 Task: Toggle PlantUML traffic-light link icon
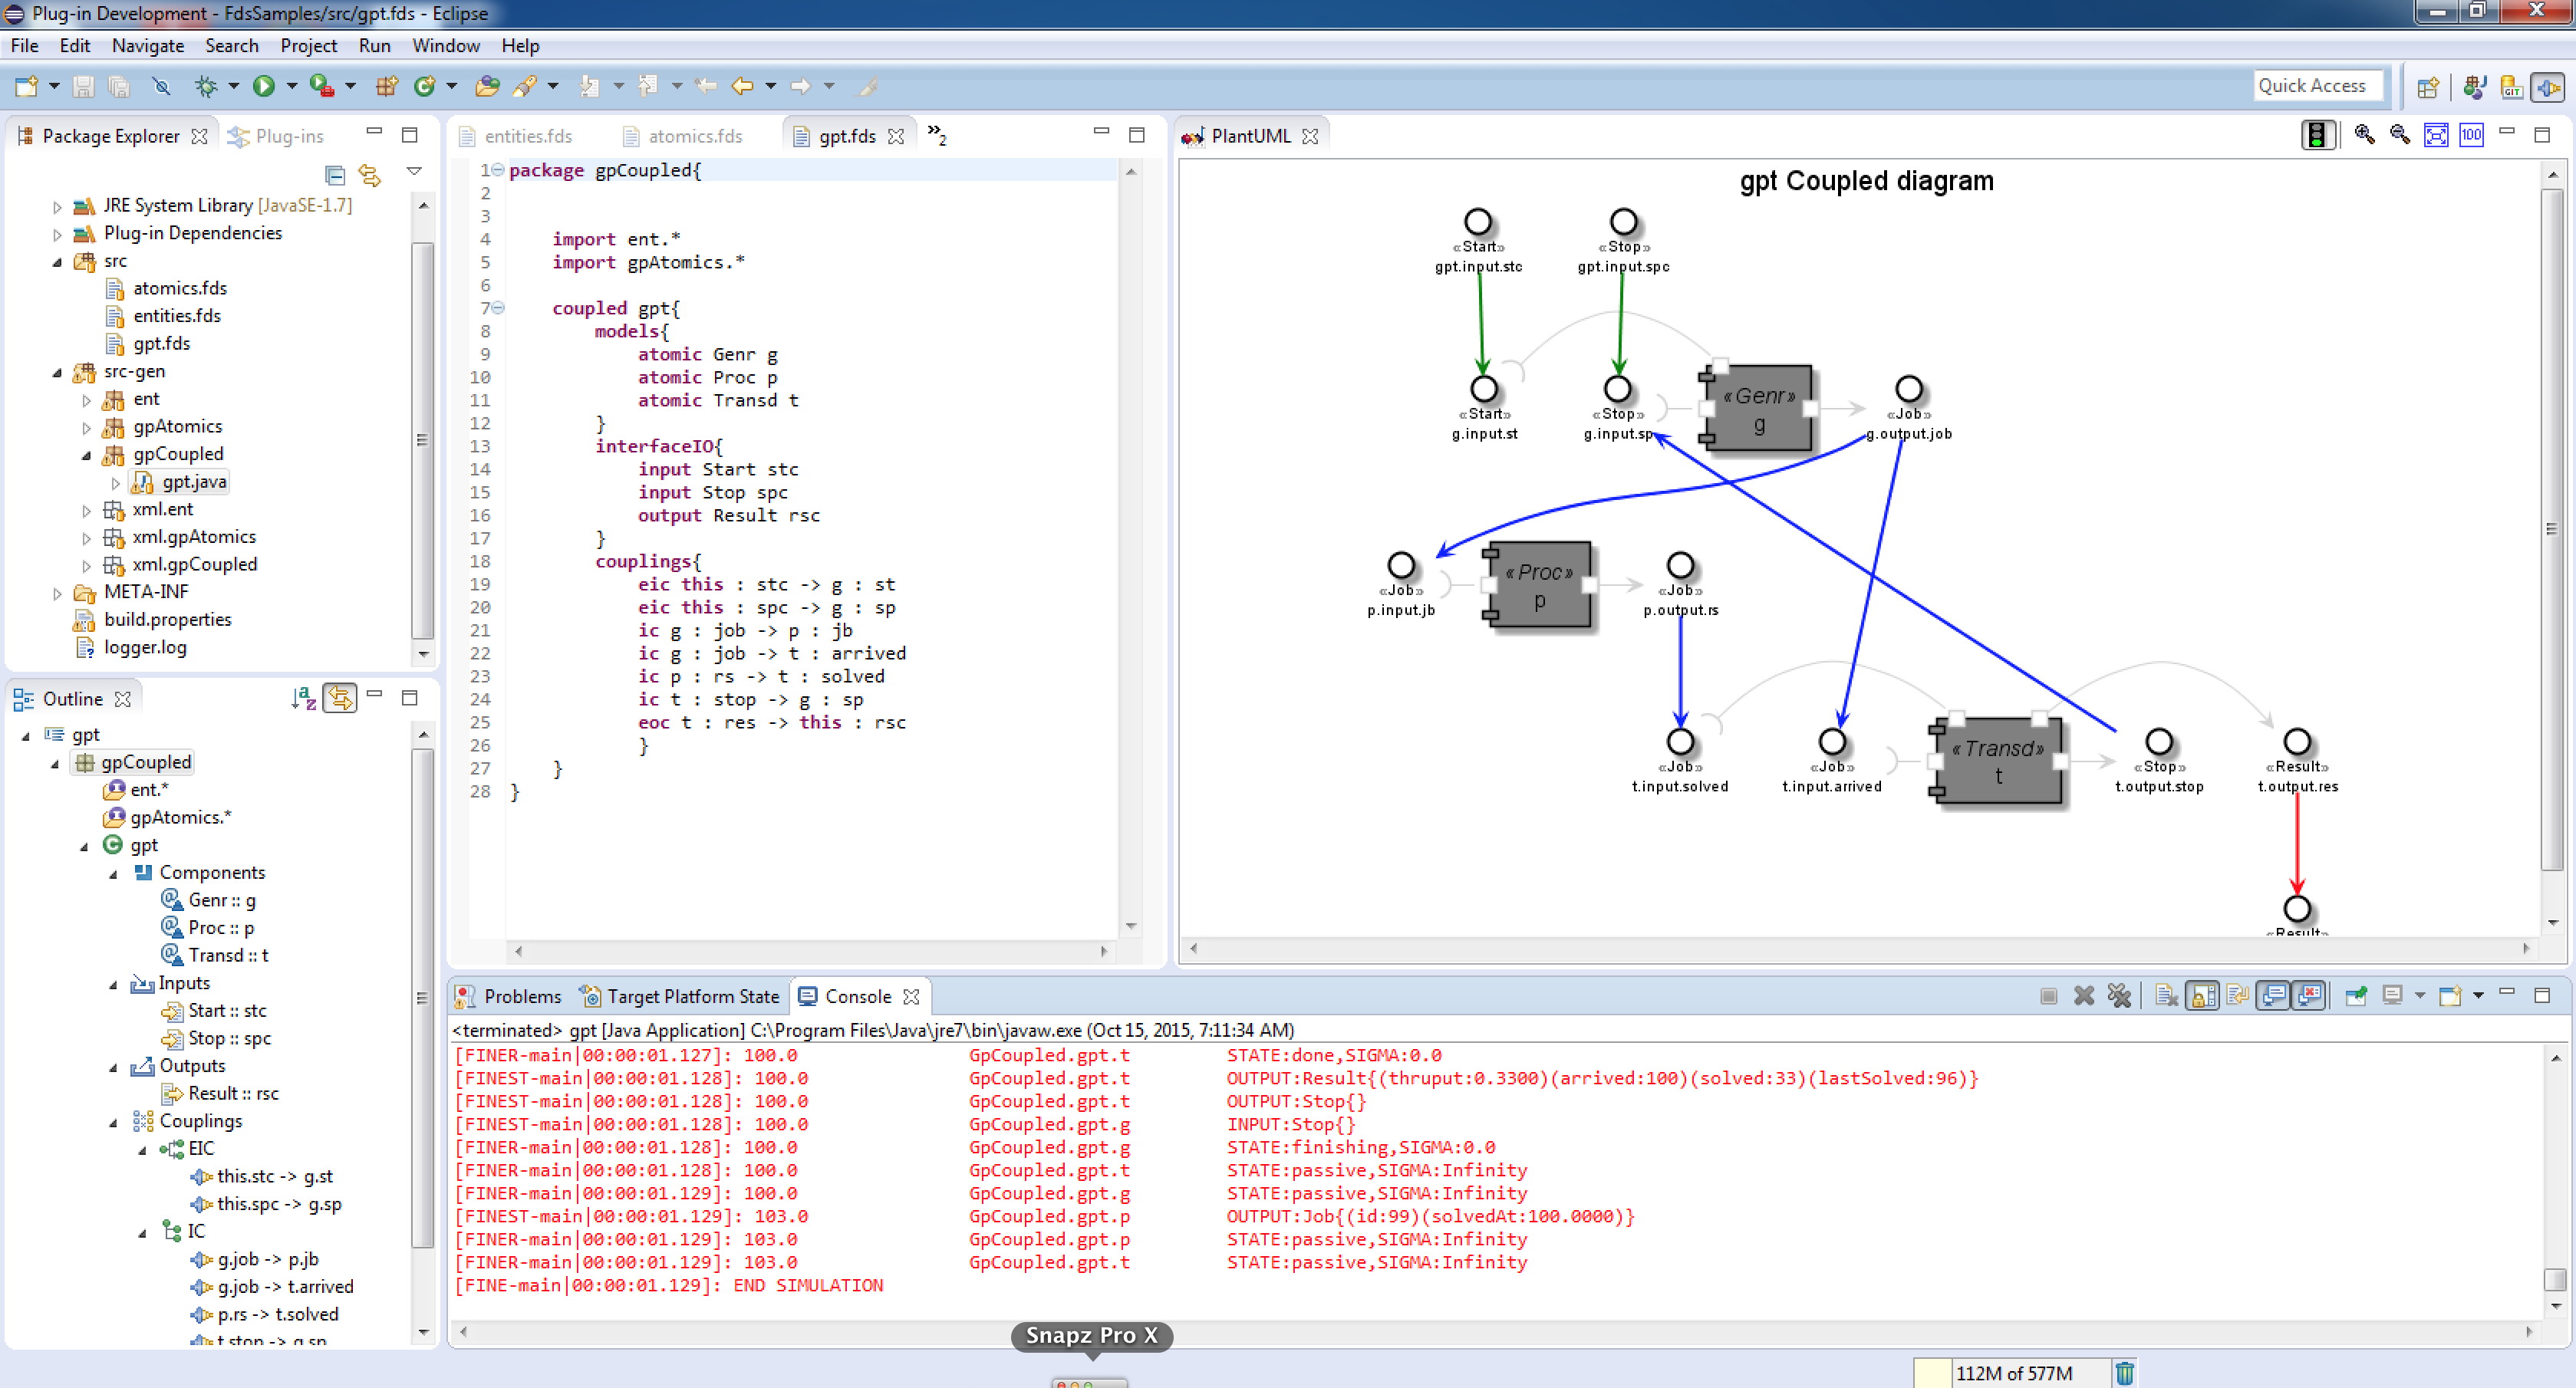point(2318,135)
